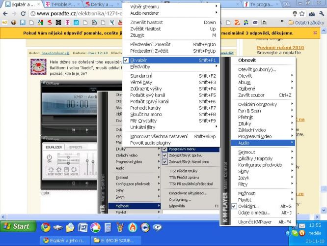Reload the poradte.cz page
This screenshot has height=246, width=327.
click(x=23, y=14)
